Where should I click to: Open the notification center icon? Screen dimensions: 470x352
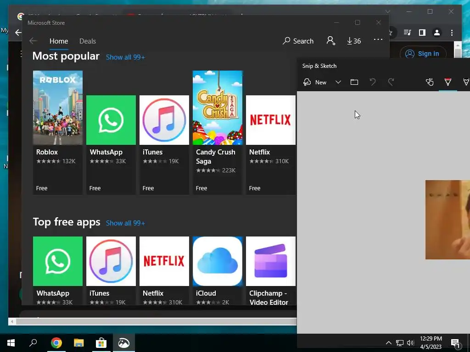(456, 343)
